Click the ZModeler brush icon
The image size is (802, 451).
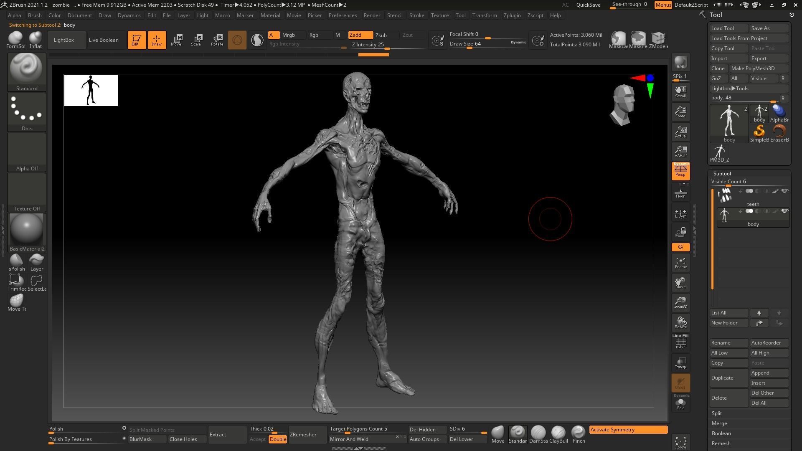[x=658, y=40]
